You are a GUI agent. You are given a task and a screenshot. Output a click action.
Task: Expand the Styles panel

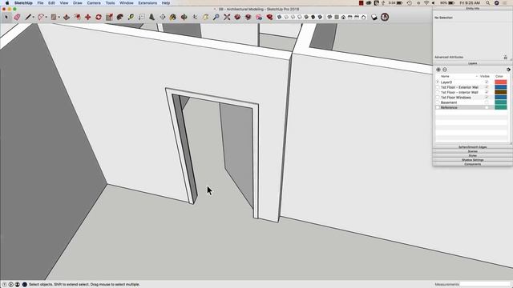pyautogui.click(x=472, y=155)
